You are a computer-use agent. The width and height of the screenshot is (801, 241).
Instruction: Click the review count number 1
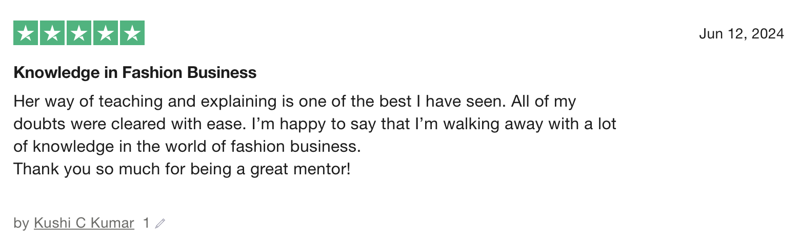tap(146, 223)
